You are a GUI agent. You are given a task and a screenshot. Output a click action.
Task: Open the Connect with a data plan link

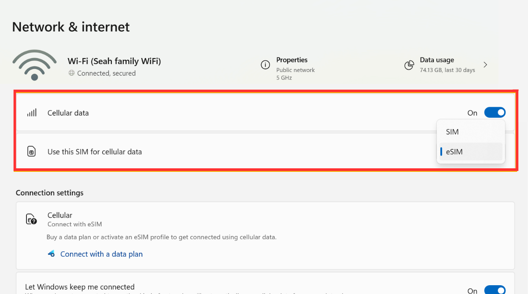[x=101, y=254]
